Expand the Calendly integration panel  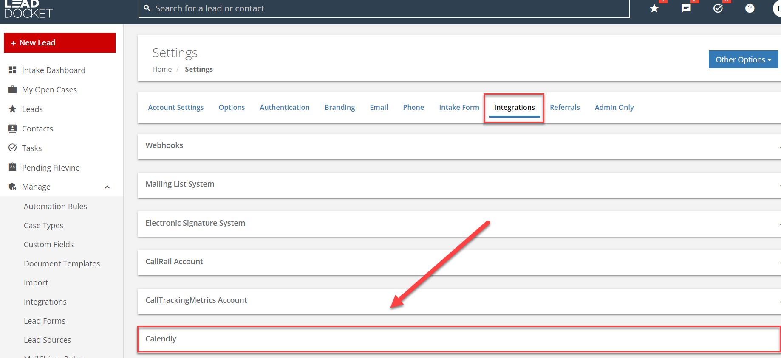coord(459,339)
